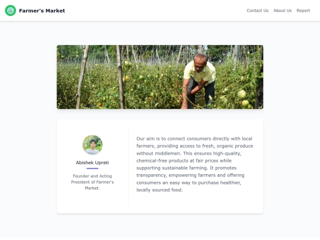
Task: Click the empty middle of the navbar
Action: point(155,11)
